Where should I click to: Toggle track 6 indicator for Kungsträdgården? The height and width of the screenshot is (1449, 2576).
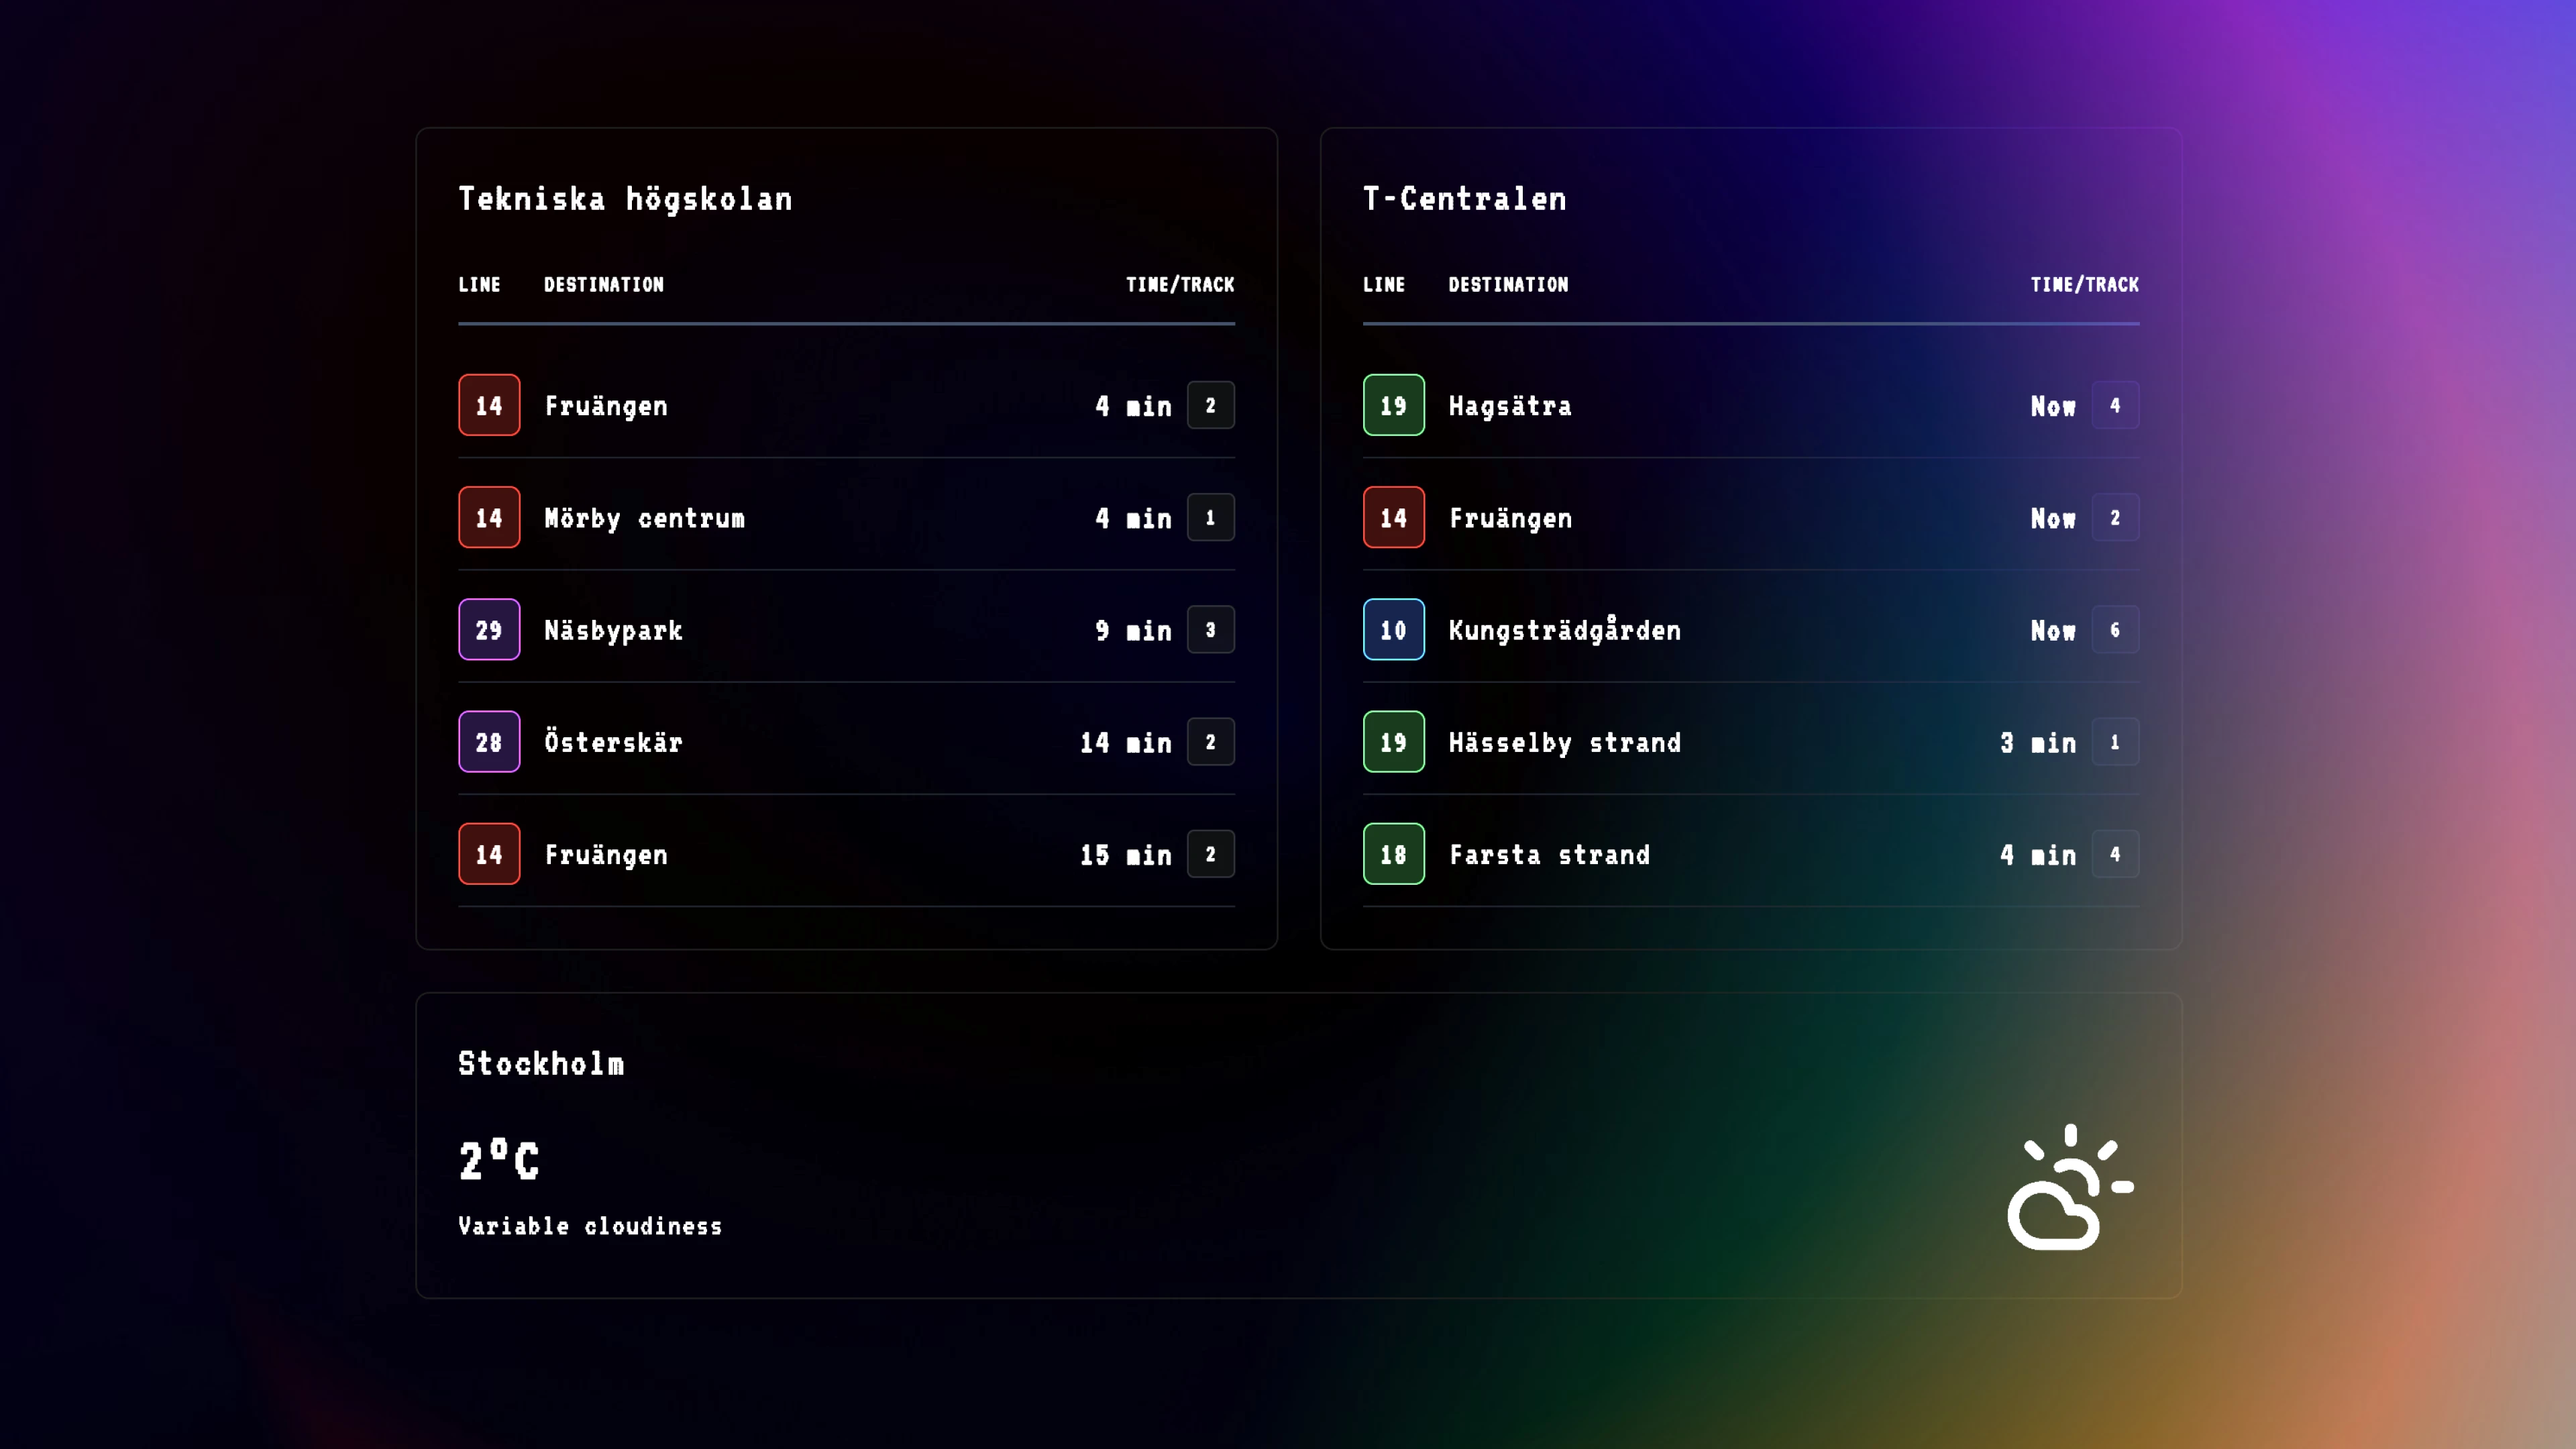tap(2116, 629)
